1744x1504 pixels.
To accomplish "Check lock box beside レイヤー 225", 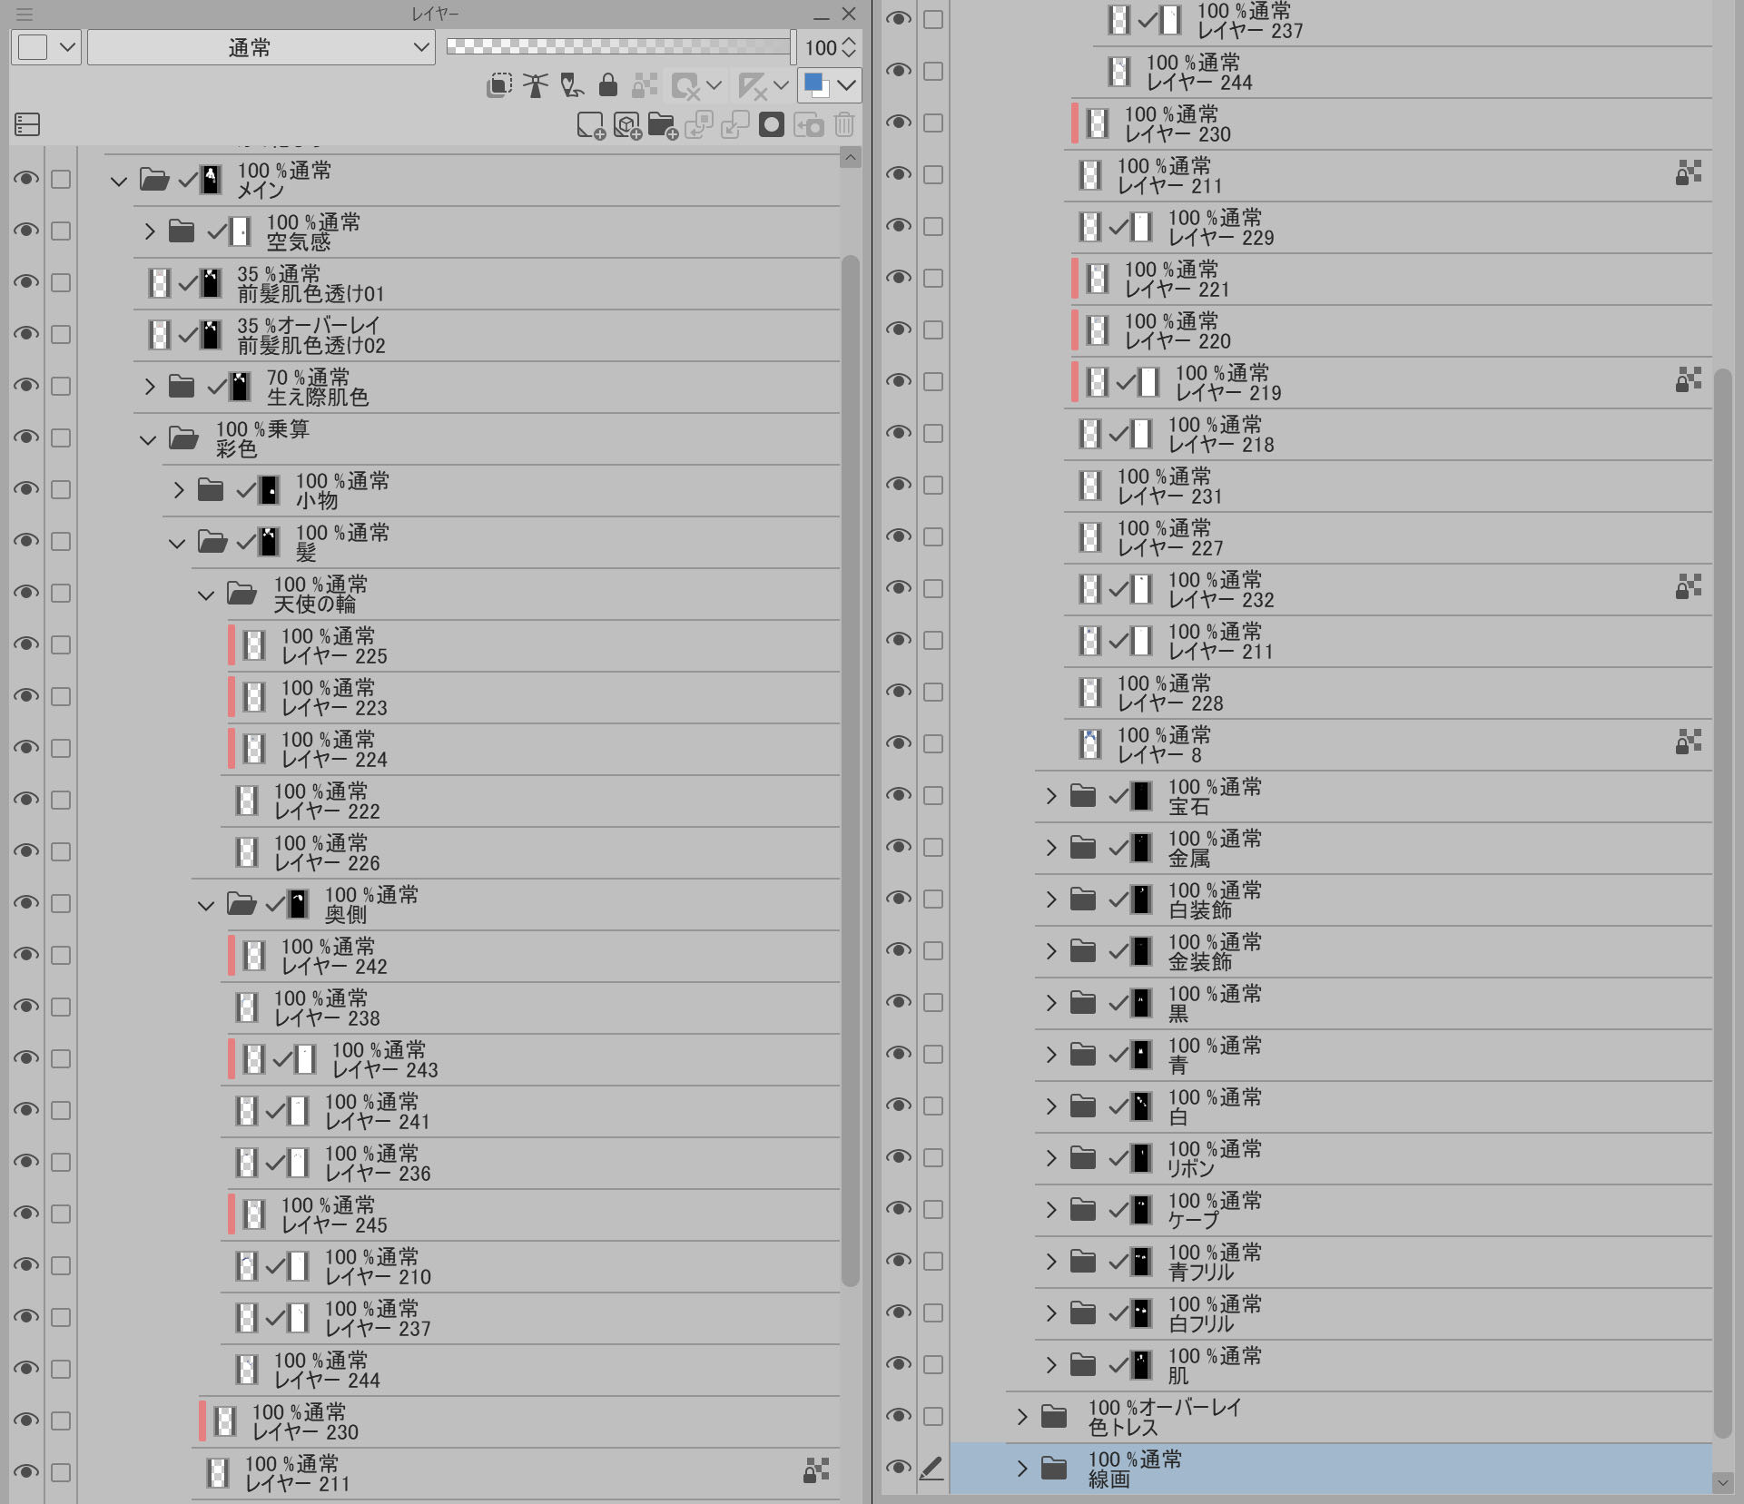I will (61, 644).
